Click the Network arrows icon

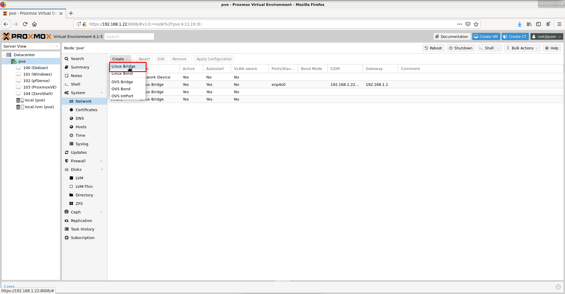pyautogui.click(x=71, y=101)
